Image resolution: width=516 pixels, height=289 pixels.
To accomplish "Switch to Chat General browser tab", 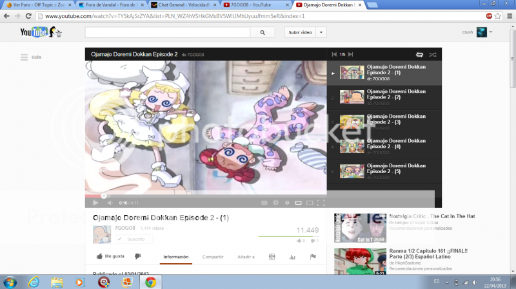I will coord(183,5).
